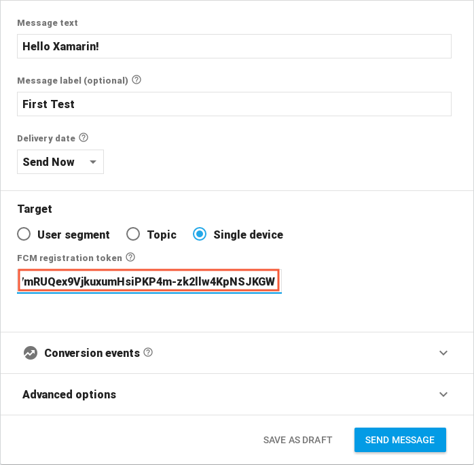
Task: Click the Conversion events trend icon
Action: [30, 353]
